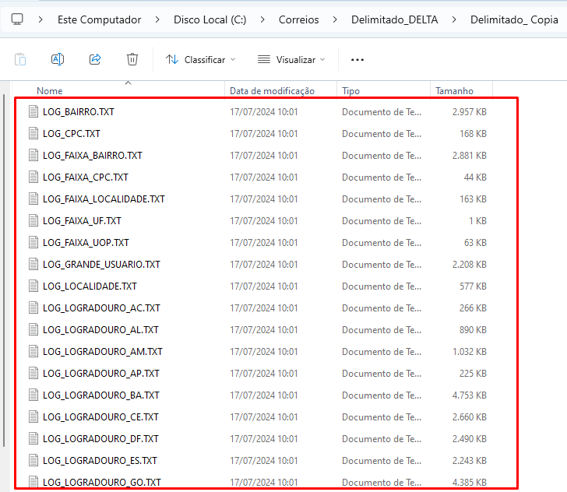Select the file name LOG_CPC.TXT
Viewport: 567px width, 492px height.
tap(71, 134)
